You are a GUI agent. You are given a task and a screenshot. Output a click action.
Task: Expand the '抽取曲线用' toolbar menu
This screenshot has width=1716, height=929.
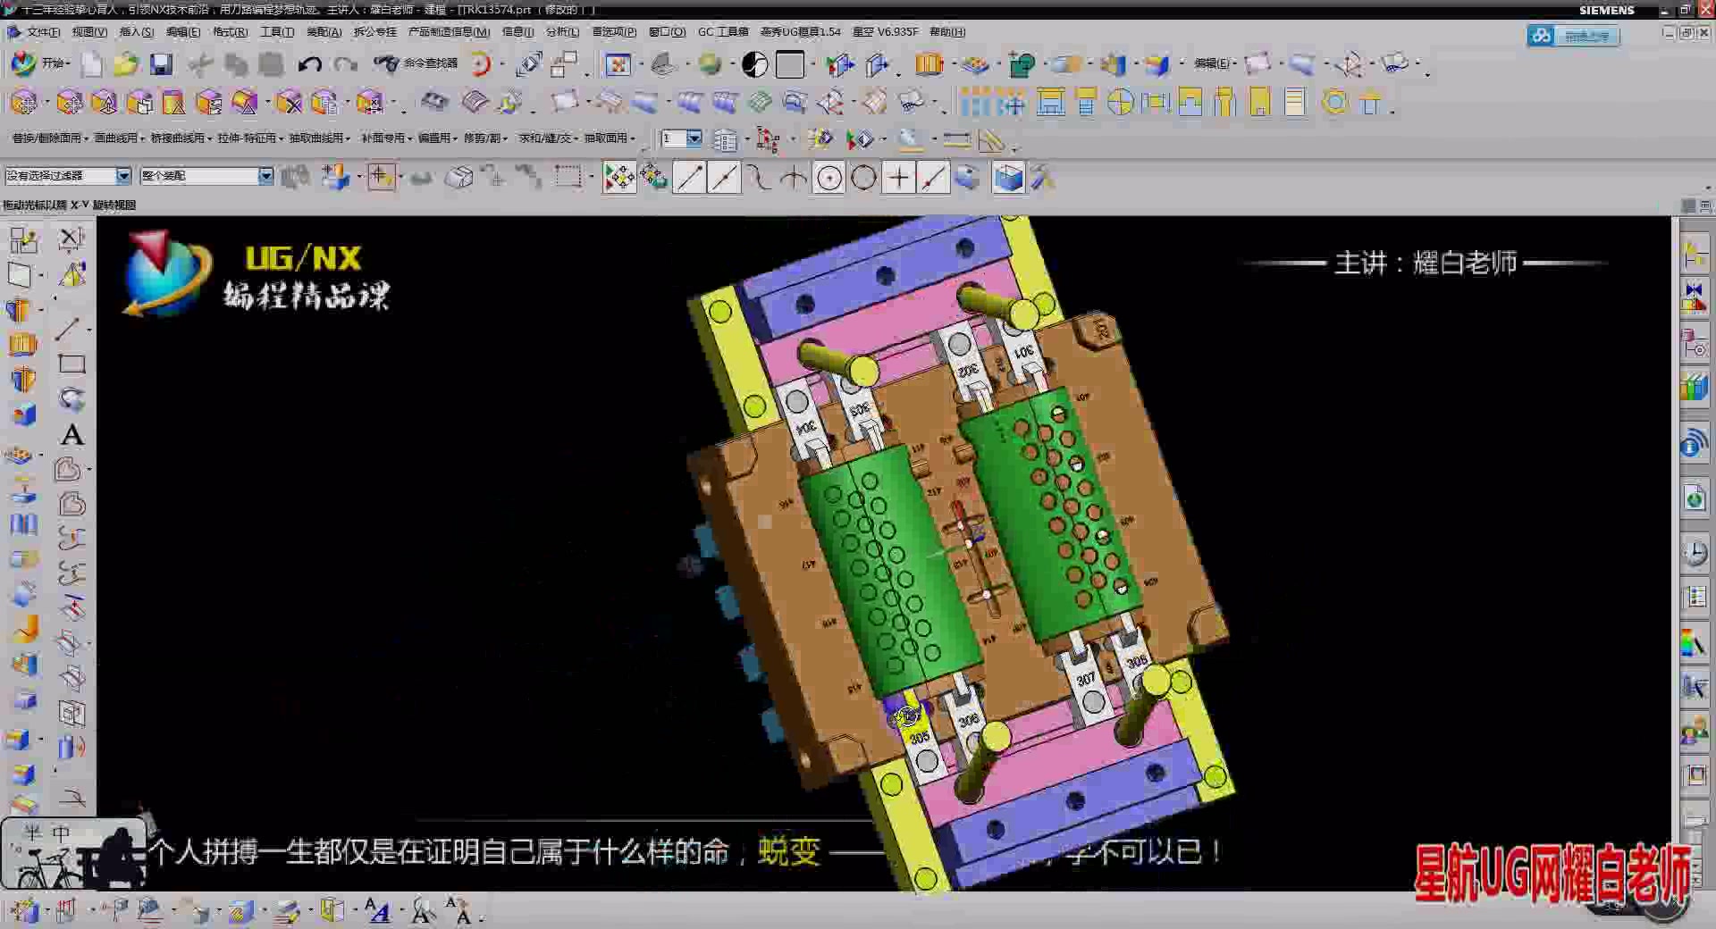point(319,138)
